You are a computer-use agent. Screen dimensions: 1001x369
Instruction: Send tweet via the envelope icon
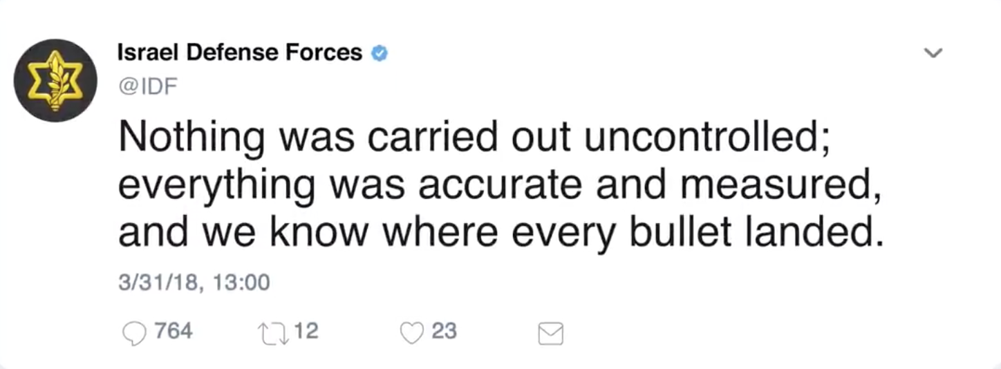550,334
